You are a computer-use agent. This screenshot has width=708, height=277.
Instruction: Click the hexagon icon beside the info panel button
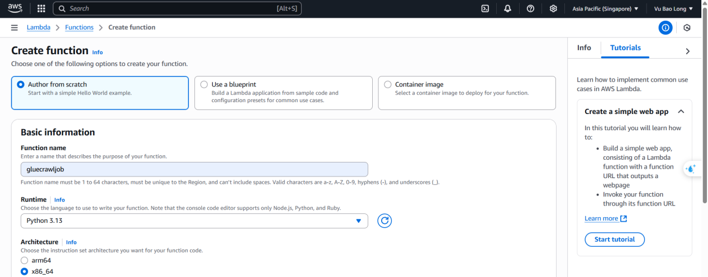pyautogui.click(x=687, y=27)
